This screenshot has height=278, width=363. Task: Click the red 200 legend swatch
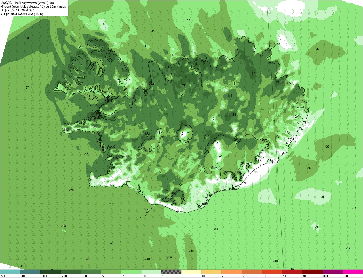[x=292, y=272]
